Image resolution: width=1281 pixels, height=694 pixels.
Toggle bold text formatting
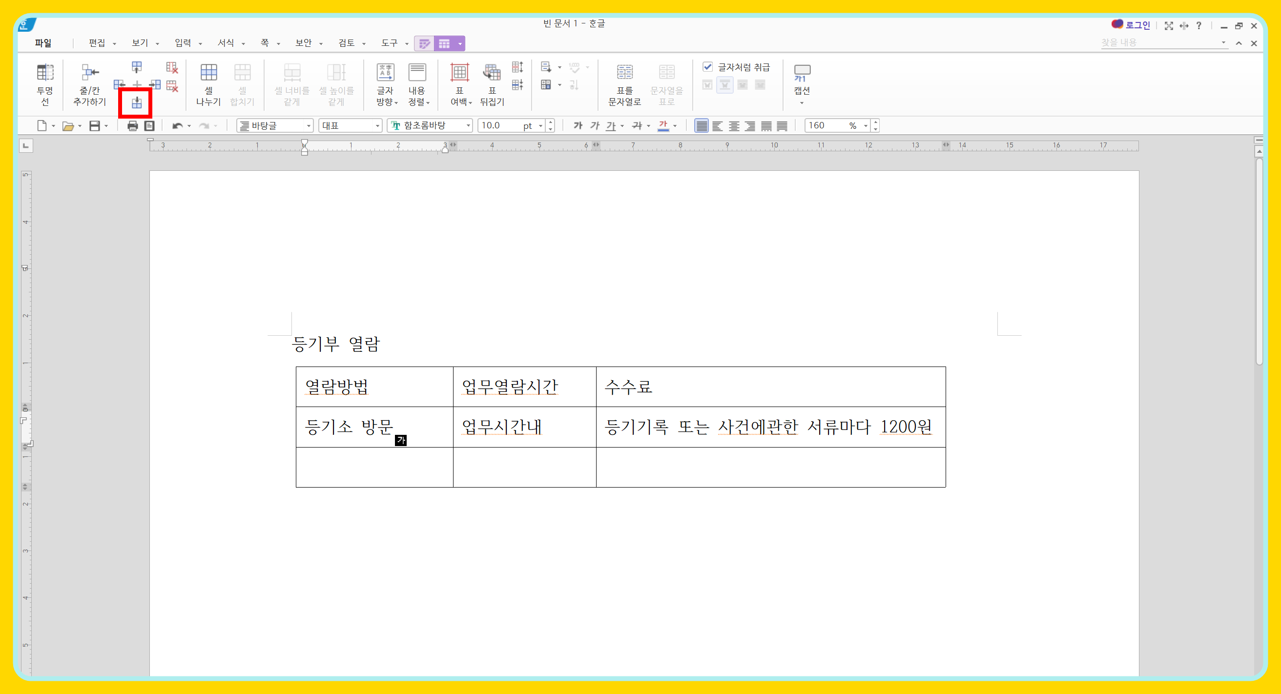(x=578, y=126)
